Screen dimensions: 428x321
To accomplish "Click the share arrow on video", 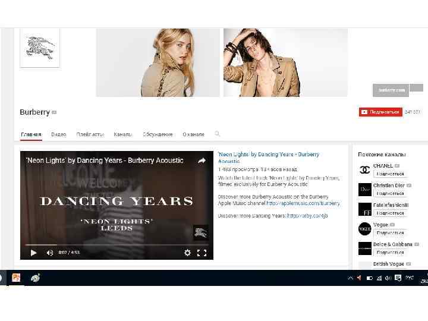I will point(202,160).
